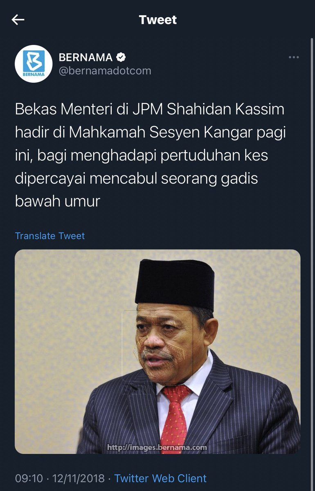
Task: Click the Tweet header title
Action: tap(158, 20)
